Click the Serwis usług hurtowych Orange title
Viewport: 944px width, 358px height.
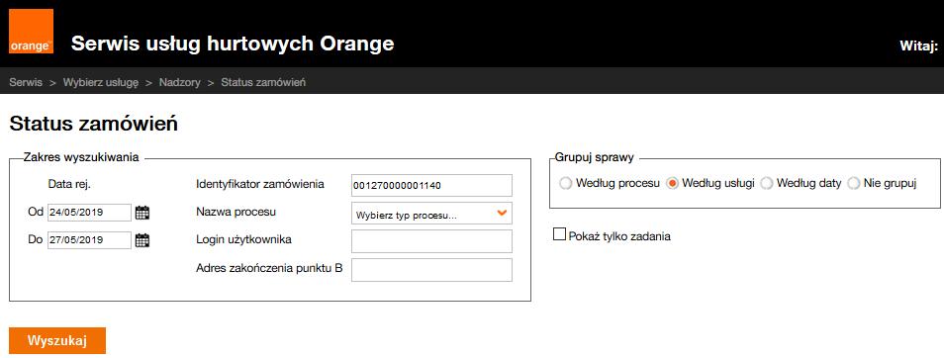[x=233, y=44]
